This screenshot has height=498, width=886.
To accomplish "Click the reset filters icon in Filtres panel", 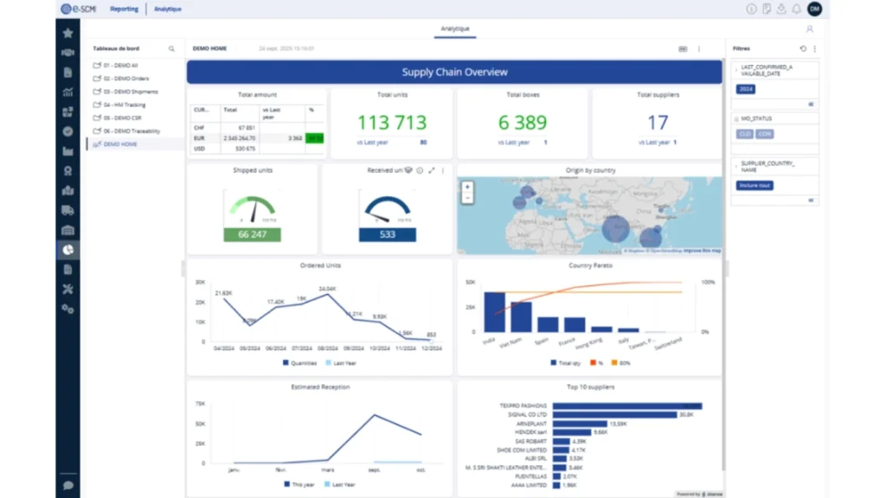I will click(803, 48).
